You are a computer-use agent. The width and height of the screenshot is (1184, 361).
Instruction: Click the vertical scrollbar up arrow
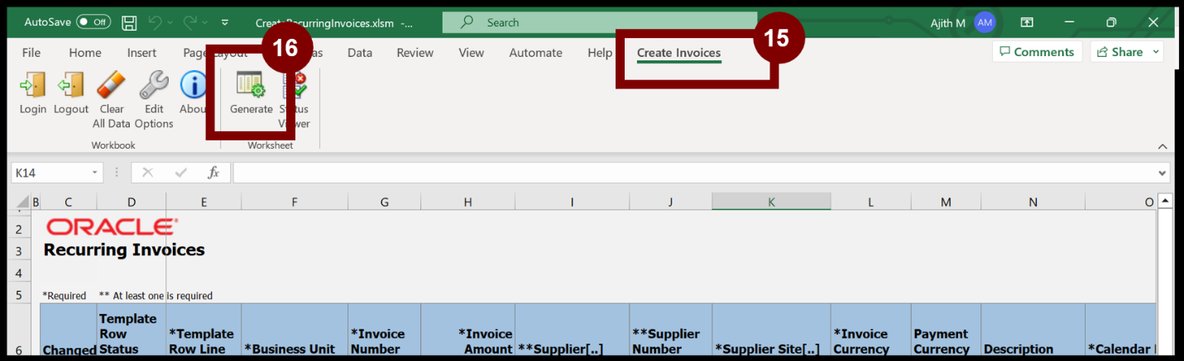(1165, 201)
